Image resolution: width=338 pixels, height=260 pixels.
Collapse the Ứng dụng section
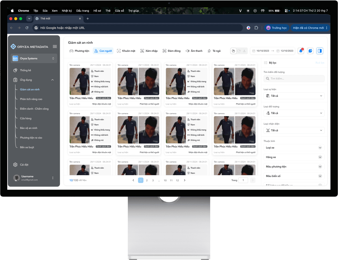[x=53, y=80]
